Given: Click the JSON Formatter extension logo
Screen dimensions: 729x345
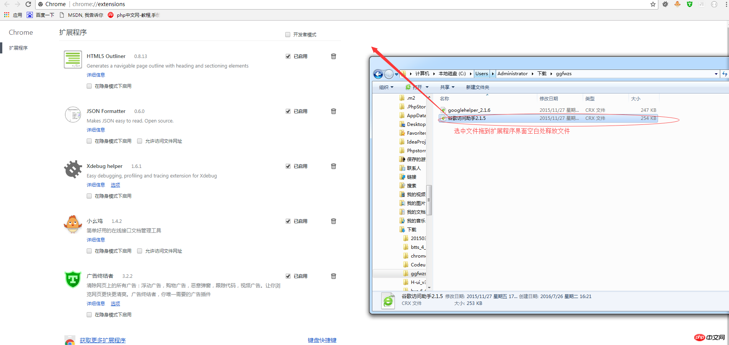Looking at the screenshot, I should tap(73, 114).
